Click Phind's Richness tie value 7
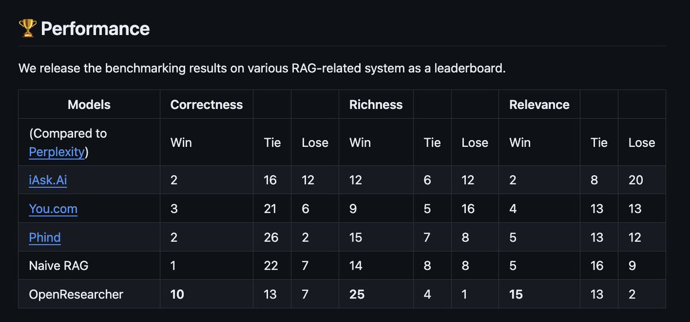This screenshot has height=322, width=690. click(427, 238)
